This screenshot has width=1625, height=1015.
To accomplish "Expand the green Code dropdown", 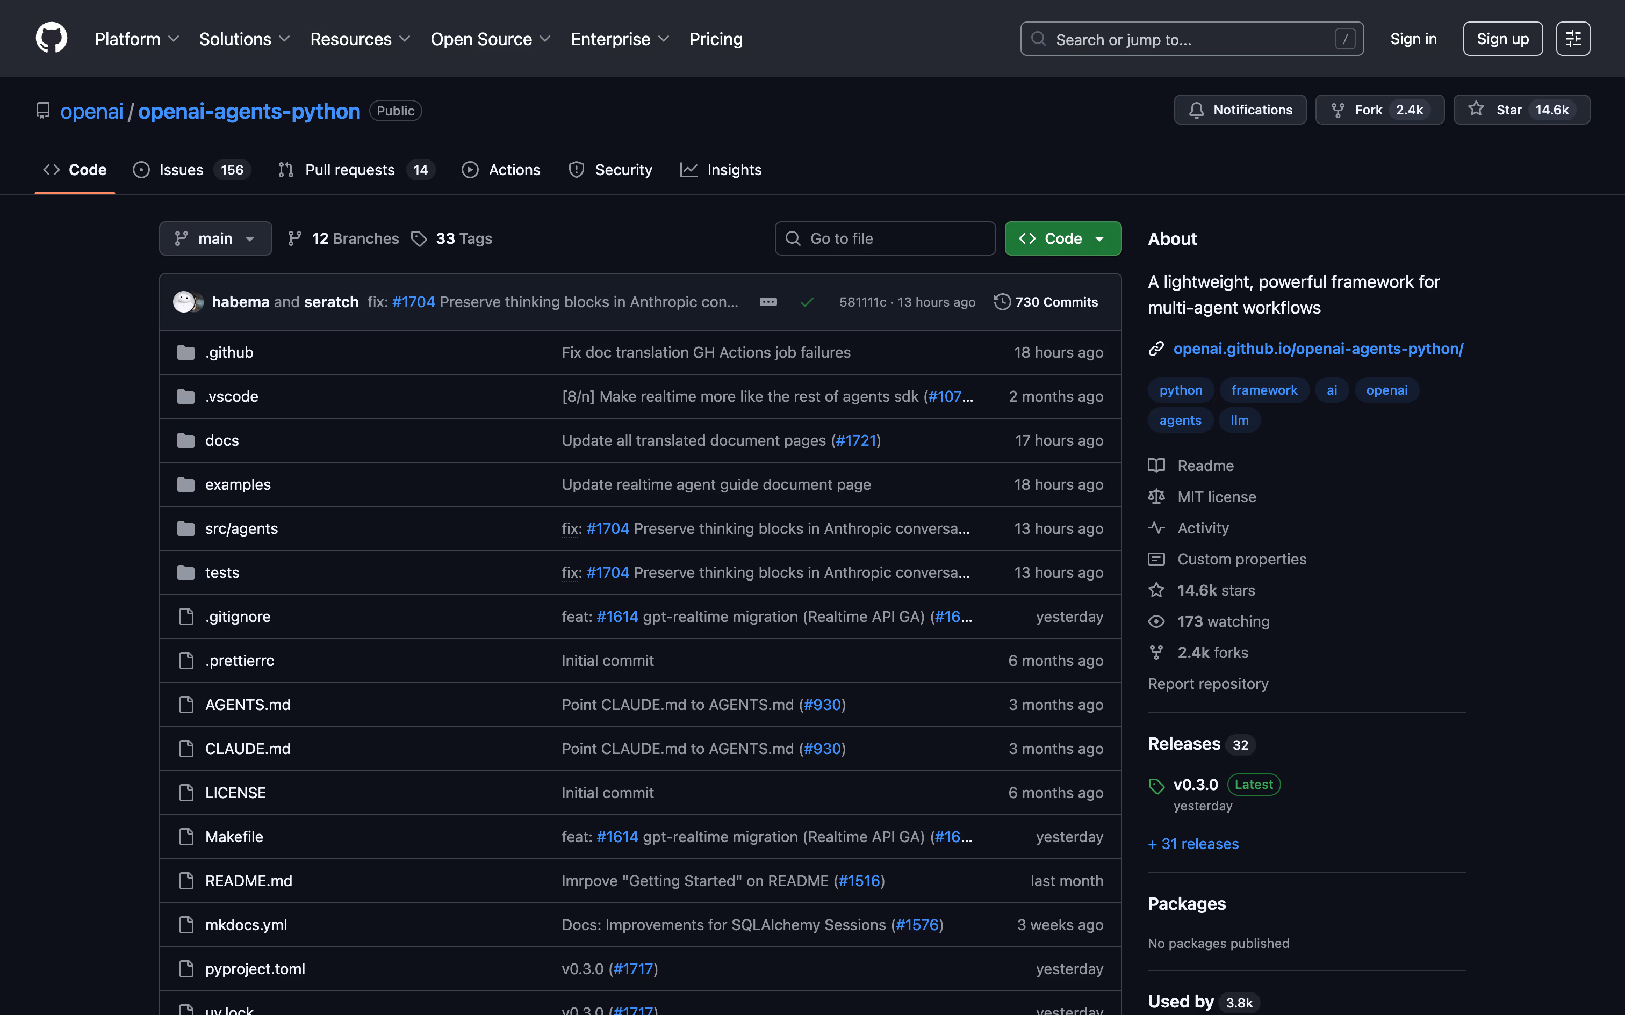I will (x=1062, y=238).
